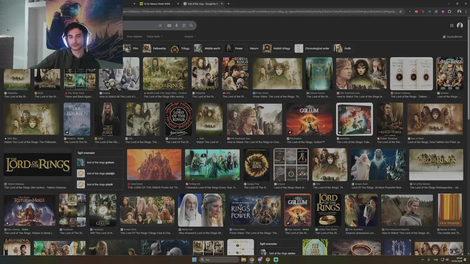Open the Fathom Events 25 anniversary image
The width and height of the screenshot is (470, 264).
tap(319, 74)
